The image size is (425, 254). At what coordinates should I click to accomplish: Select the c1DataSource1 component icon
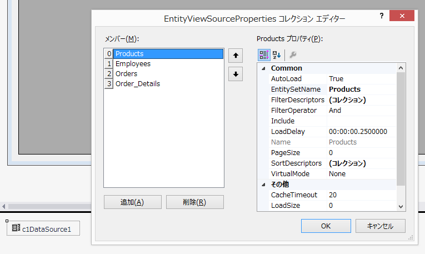[x=16, y=228]
